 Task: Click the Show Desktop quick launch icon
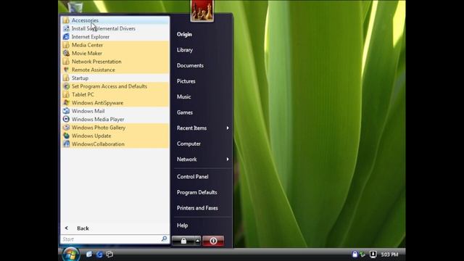point(89,254)
